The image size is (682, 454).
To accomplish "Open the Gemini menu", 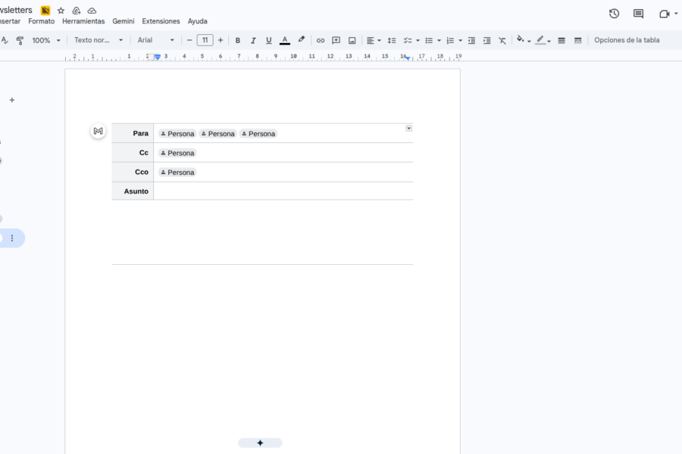I will (x=123, y=21).
